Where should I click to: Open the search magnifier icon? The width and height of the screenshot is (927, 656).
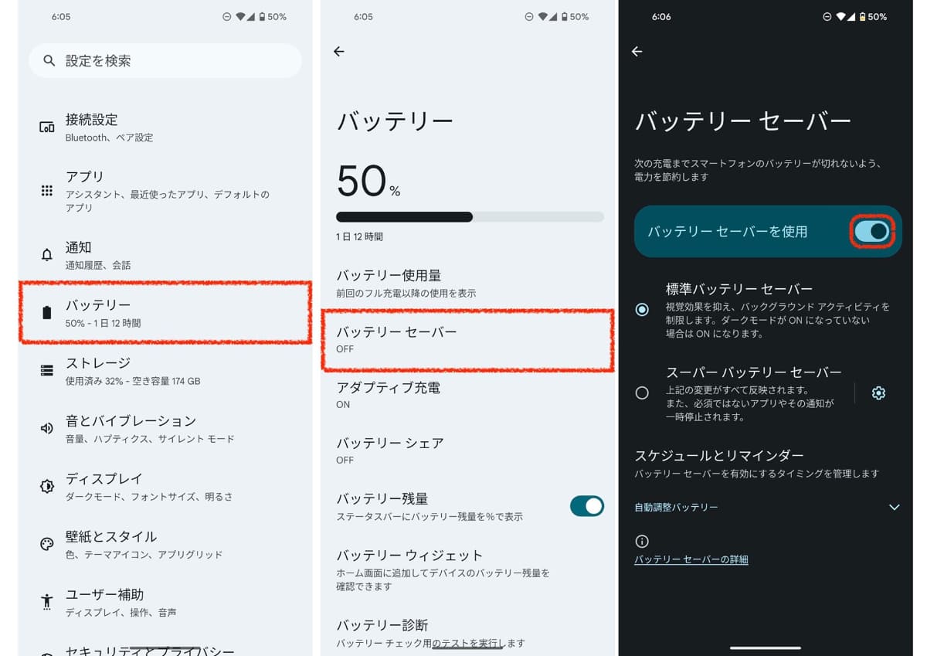click(49, 60)
